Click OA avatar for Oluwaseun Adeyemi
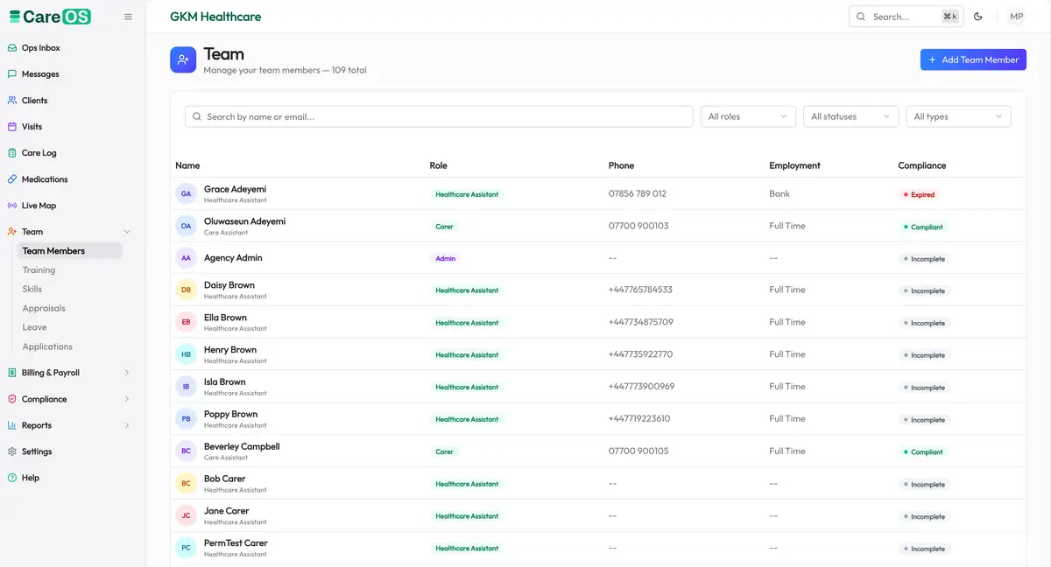This screenshot has width=1051, height=567. click(x=186, y=226)
